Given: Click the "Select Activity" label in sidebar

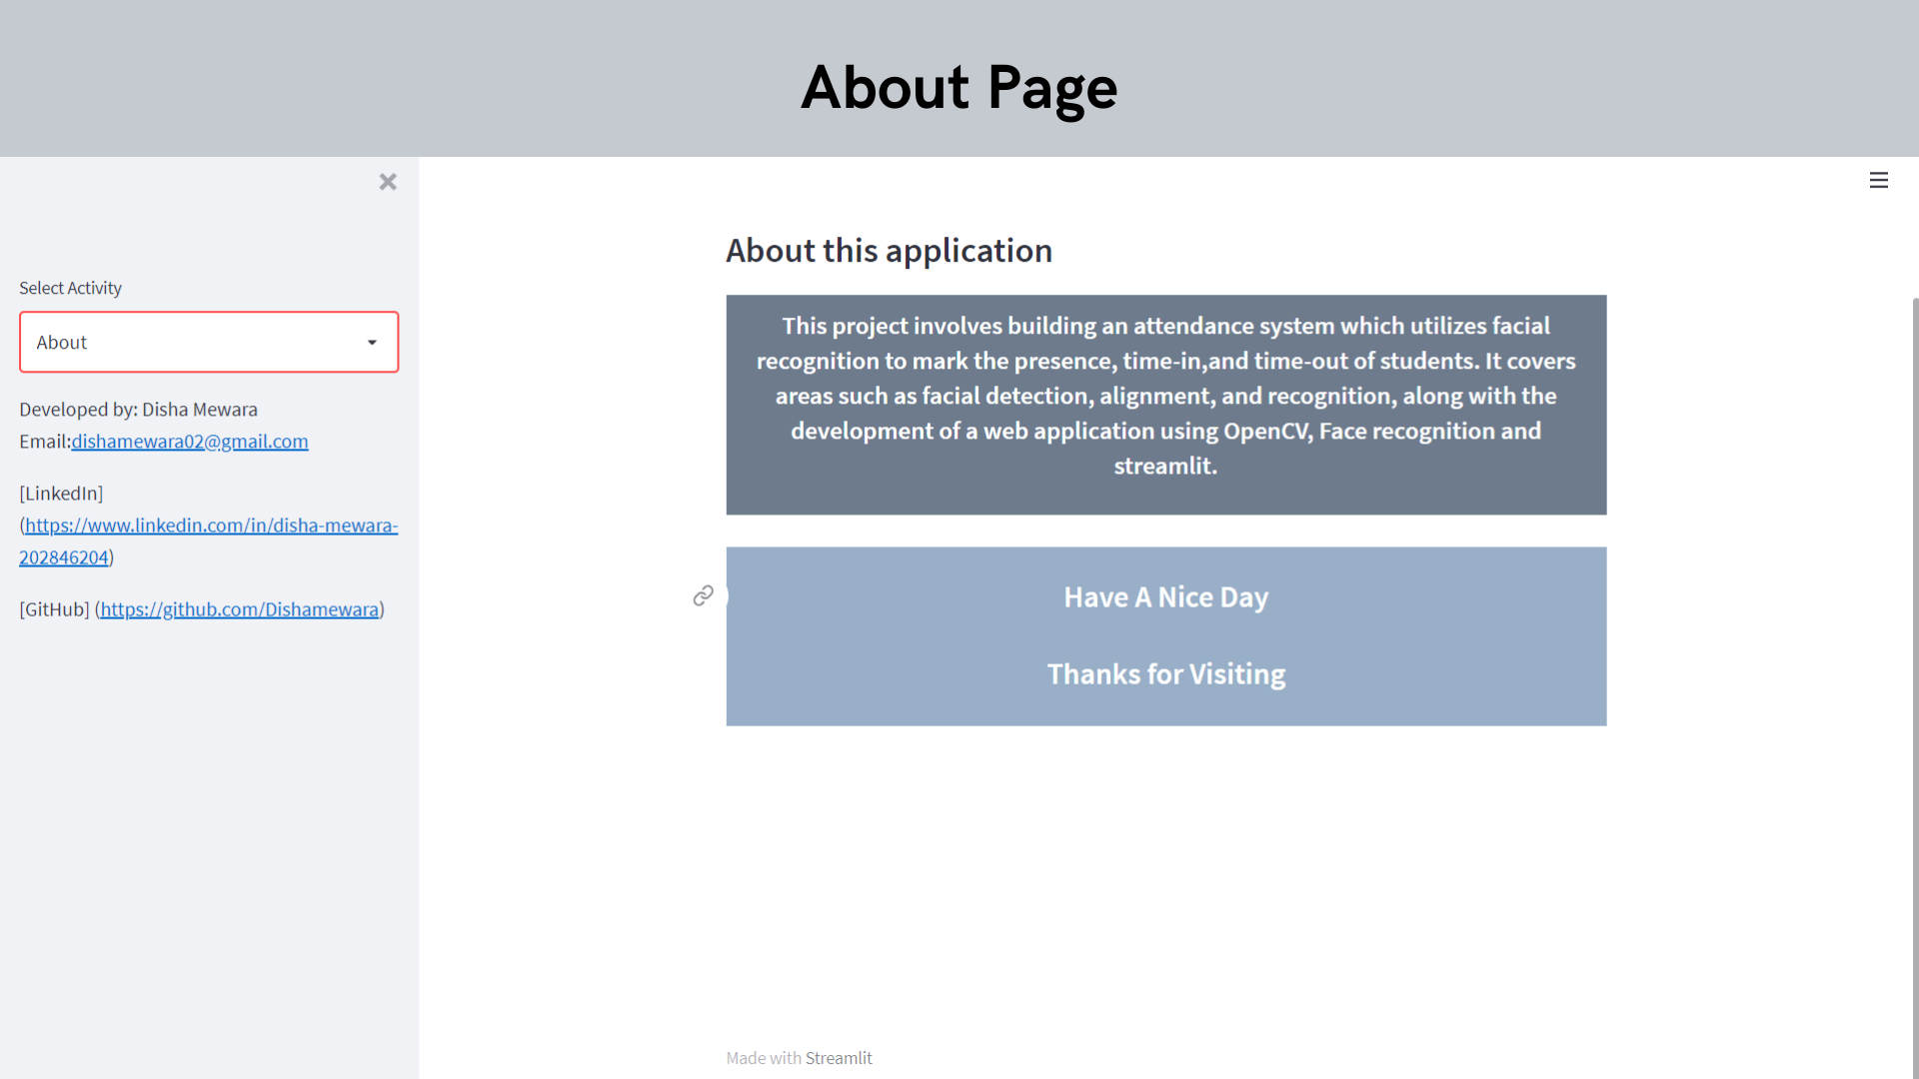Looking at the screenshot, I should 70,288.
